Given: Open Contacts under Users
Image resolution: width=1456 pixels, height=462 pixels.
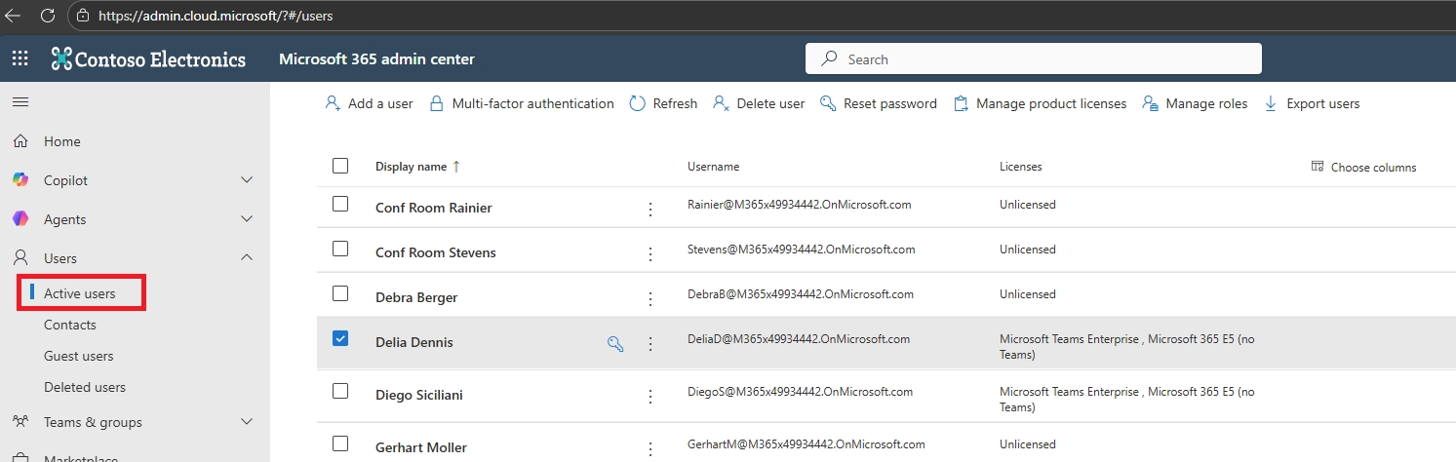Looking at the screenshot, I should click(70, 325).
